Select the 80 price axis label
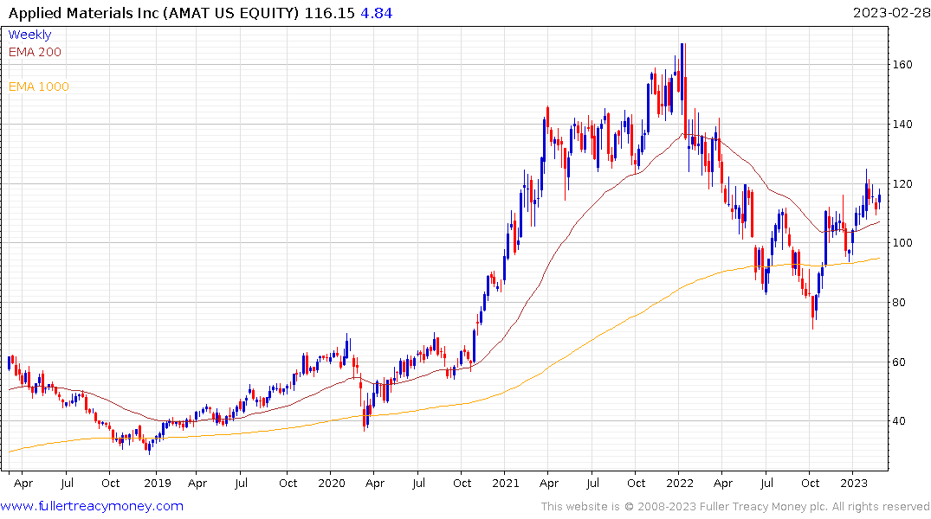 tap(899, 303)
